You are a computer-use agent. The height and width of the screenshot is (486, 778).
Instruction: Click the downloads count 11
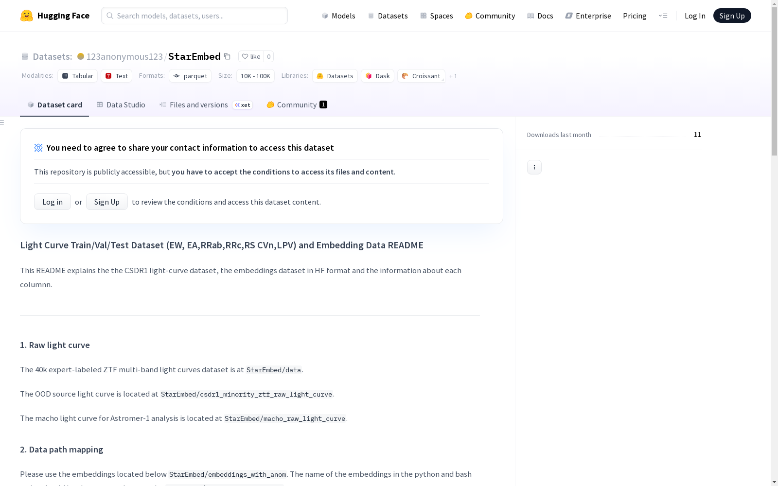[698, 135]
